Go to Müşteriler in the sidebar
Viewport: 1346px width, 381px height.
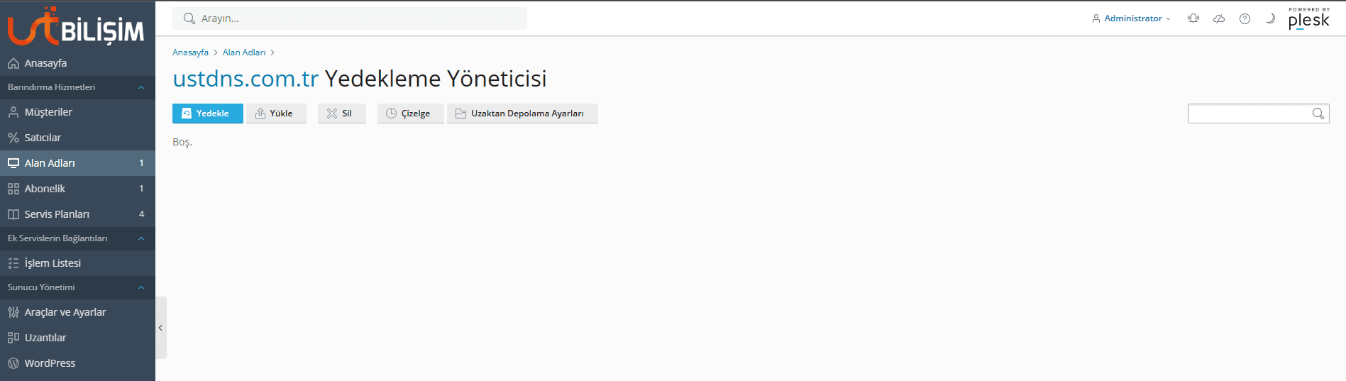click(x=48, y=112)
